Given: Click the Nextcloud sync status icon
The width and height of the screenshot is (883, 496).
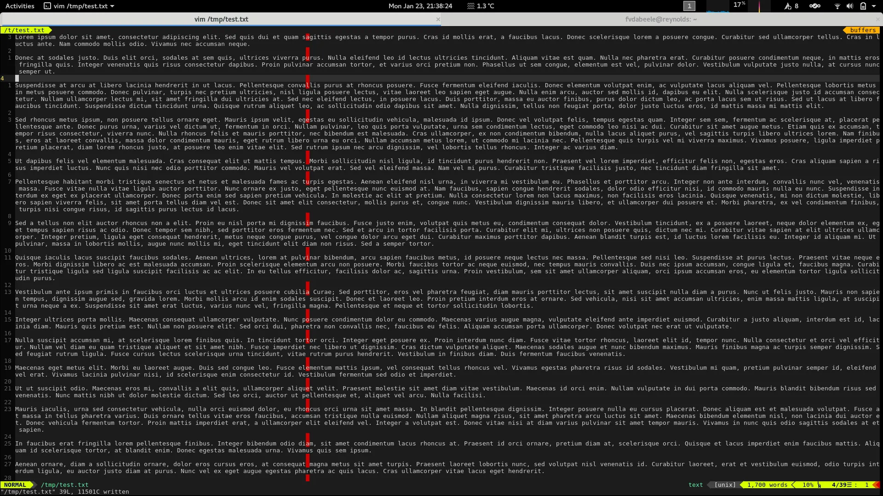Looking at the screenshot, I should pos(814,6).
